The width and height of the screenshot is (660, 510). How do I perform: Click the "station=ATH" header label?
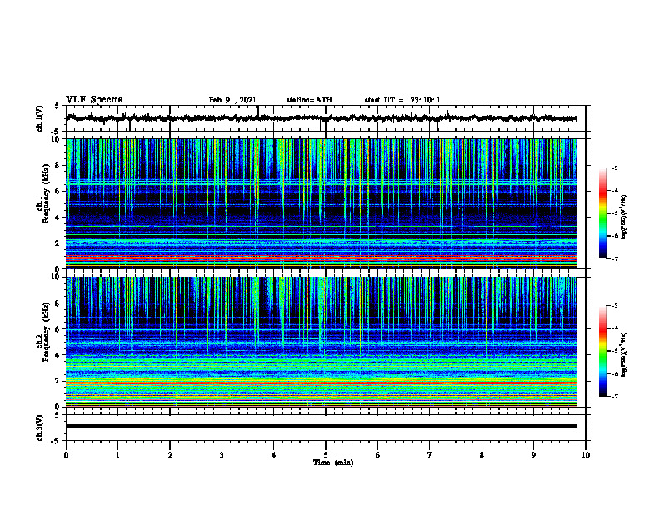pos(309,100)
